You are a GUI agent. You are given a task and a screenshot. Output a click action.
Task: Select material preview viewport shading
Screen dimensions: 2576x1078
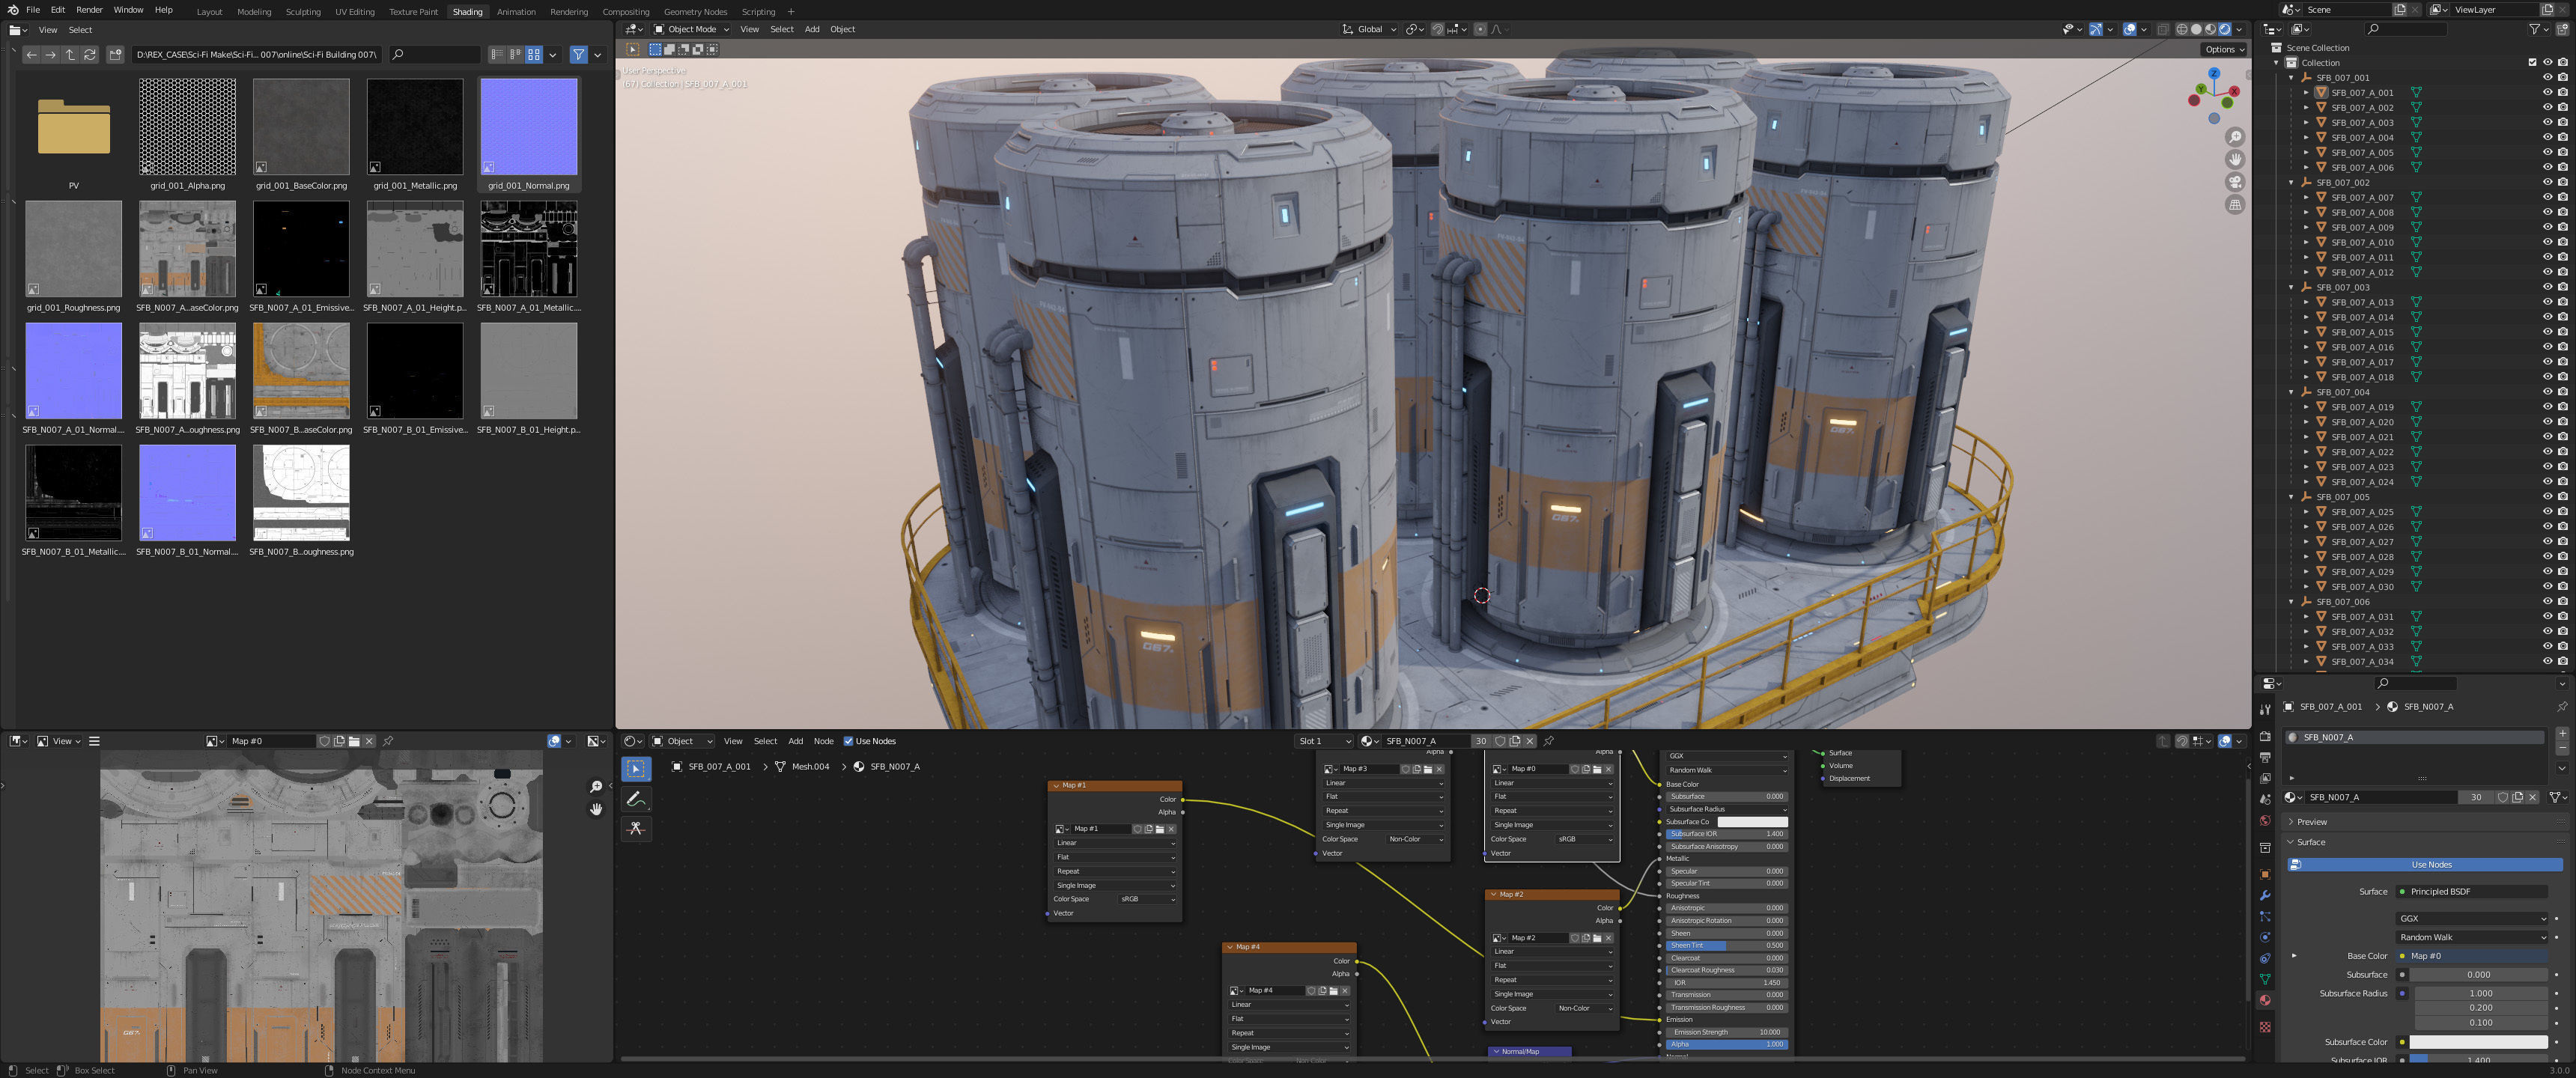2211,29
